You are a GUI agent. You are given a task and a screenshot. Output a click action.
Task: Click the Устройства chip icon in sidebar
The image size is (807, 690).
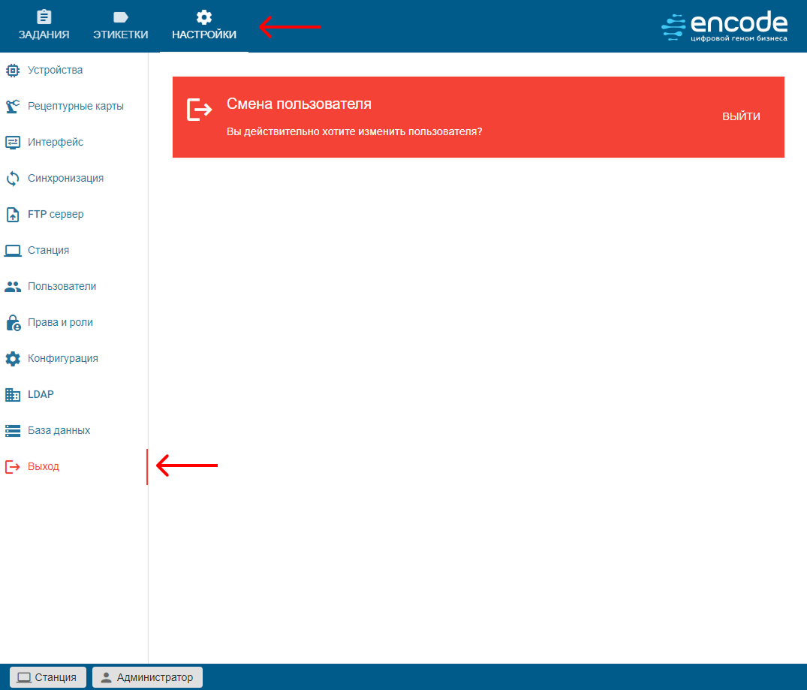tap(13, 71)
